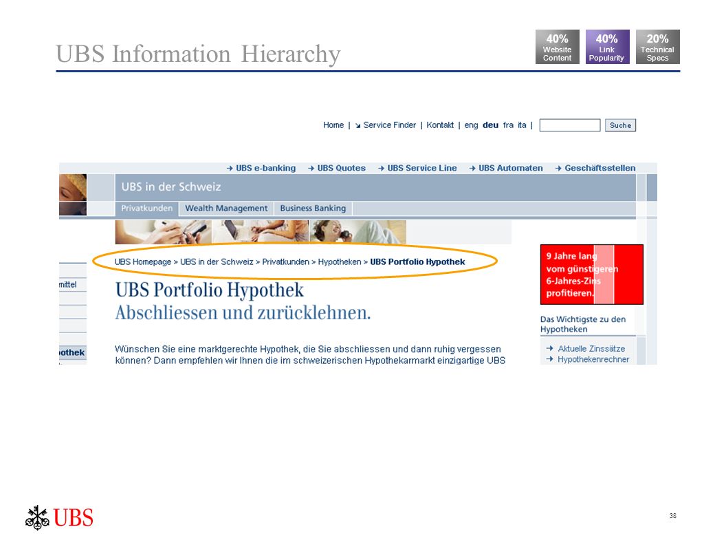Open the Kontakt link
The image size is (726, 545).
[x=440, y=125]
